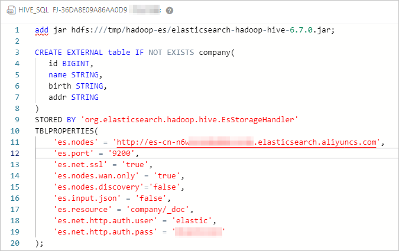Click job ID FJ-36DA8E09A86AA0D9

[90, 10]
